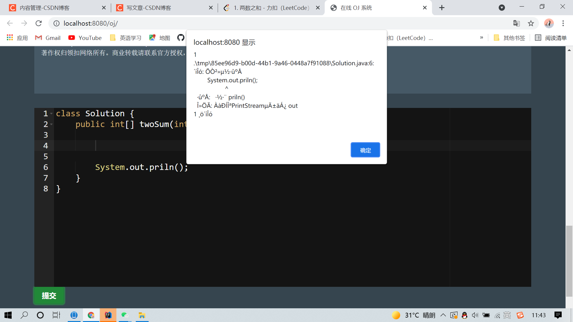Click the translate page icon in address bar
573x322 pixels.
point(516,23)
